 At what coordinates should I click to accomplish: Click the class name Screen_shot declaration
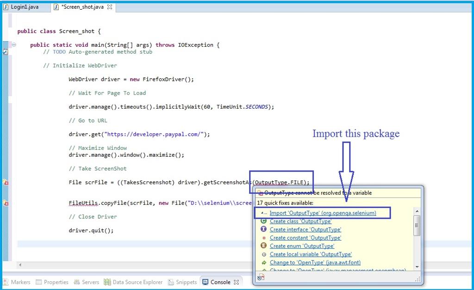77,31
